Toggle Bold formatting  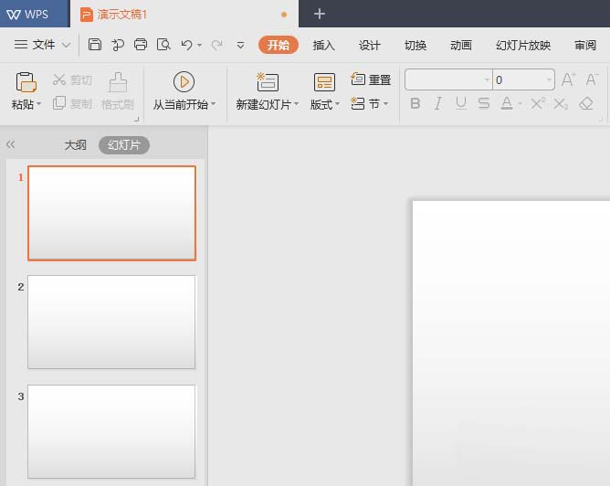(x=415, y=103)
